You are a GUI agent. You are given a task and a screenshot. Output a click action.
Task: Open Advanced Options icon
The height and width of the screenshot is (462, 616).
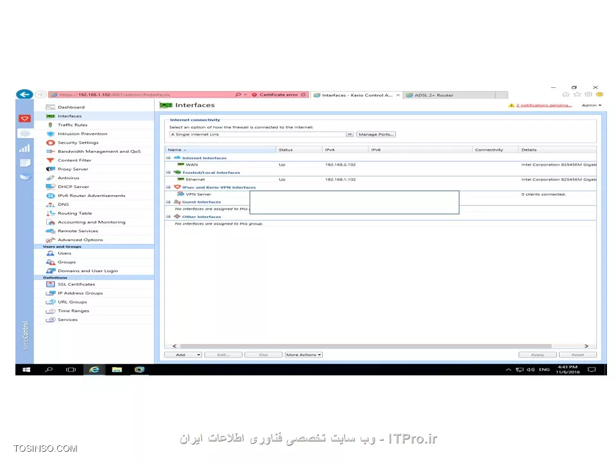point(50,240)
